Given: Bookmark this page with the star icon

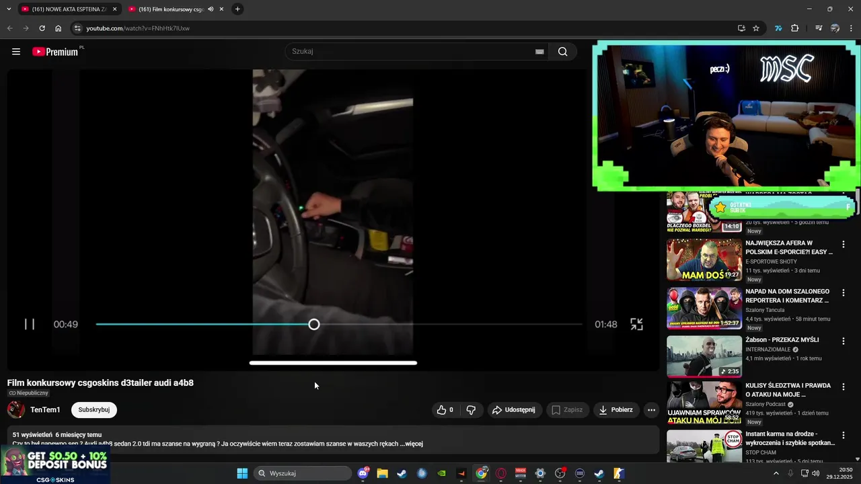Looking at the screenshot, I should tap(756, 28).
